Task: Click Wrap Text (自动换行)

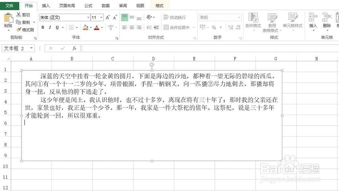Action: (x=175, y=17)
